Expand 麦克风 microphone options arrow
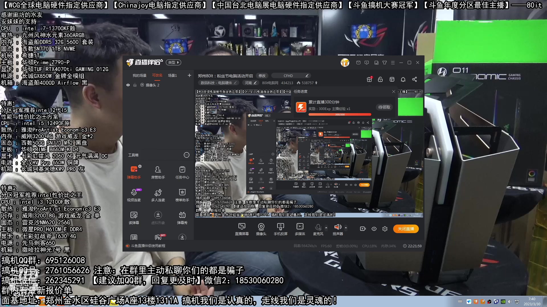The image size is (547, 307). click(326, 228)
